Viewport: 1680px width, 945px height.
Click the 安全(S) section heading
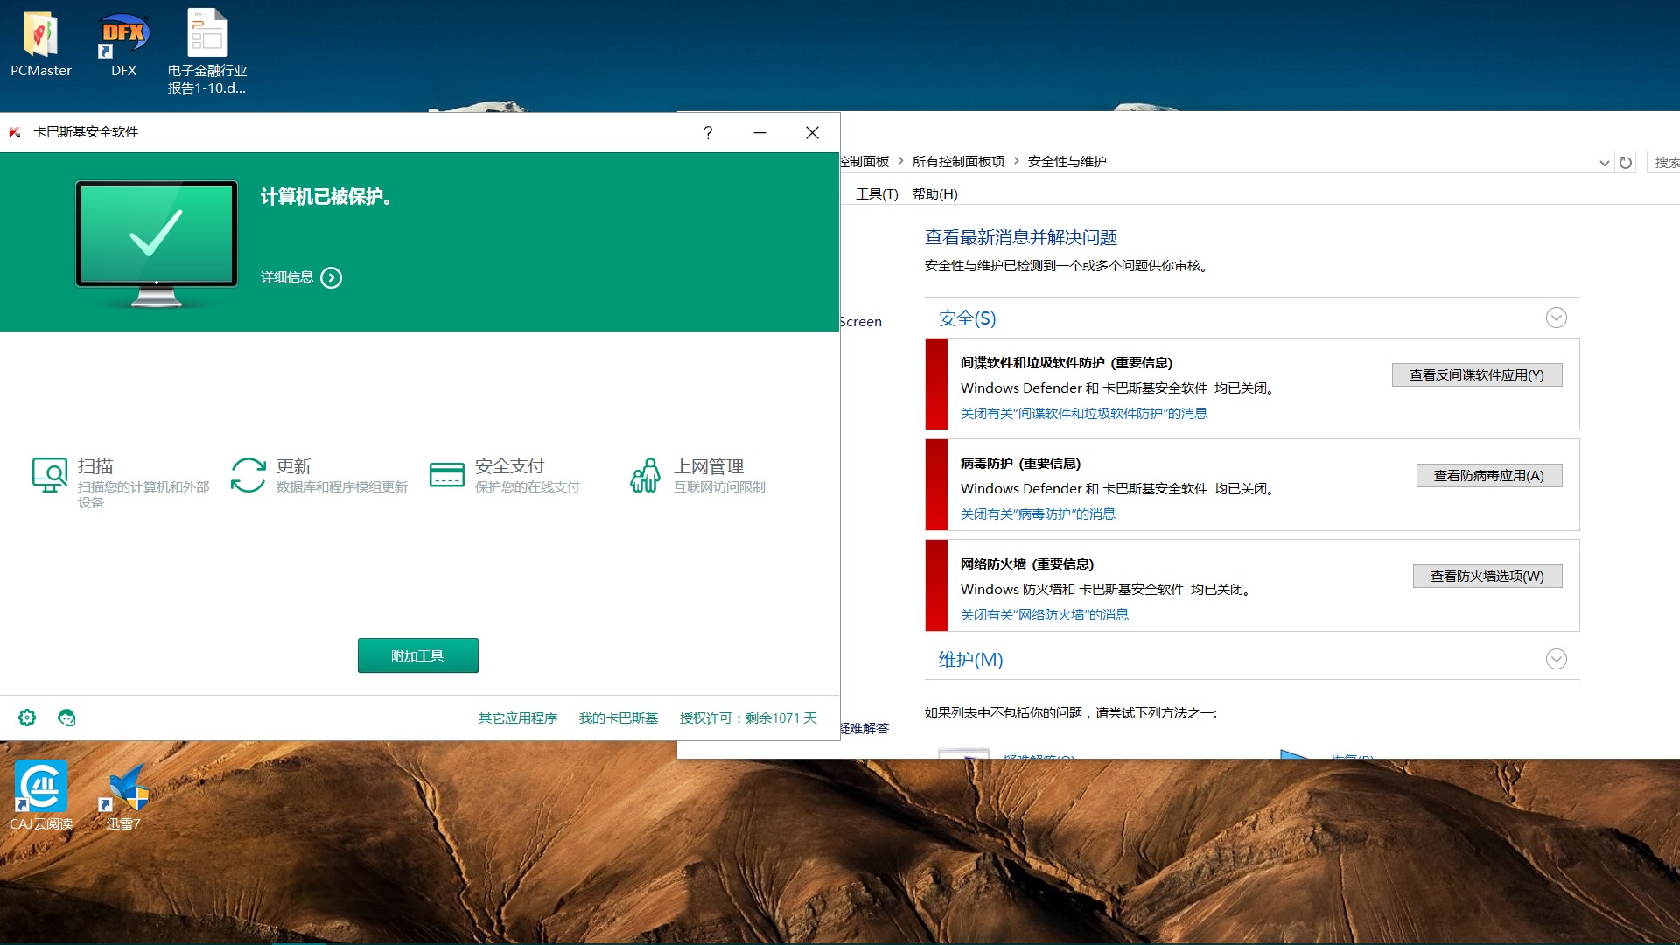pyautogui.click(x=967, y=318)
